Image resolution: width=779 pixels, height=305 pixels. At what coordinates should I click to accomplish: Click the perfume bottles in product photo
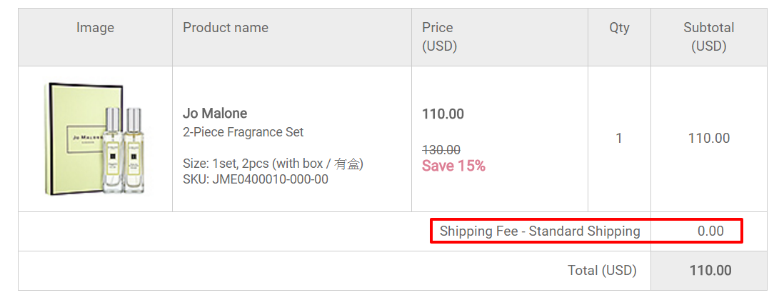click(123, 151)
